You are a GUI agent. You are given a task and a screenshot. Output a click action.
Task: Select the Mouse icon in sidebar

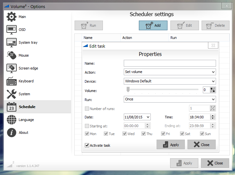point(11,55)
